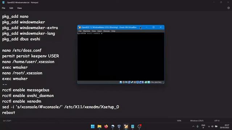232x130 pixels.
Task: Click UTF-8 encoding indicator
Action: click(x=217, y=121)
